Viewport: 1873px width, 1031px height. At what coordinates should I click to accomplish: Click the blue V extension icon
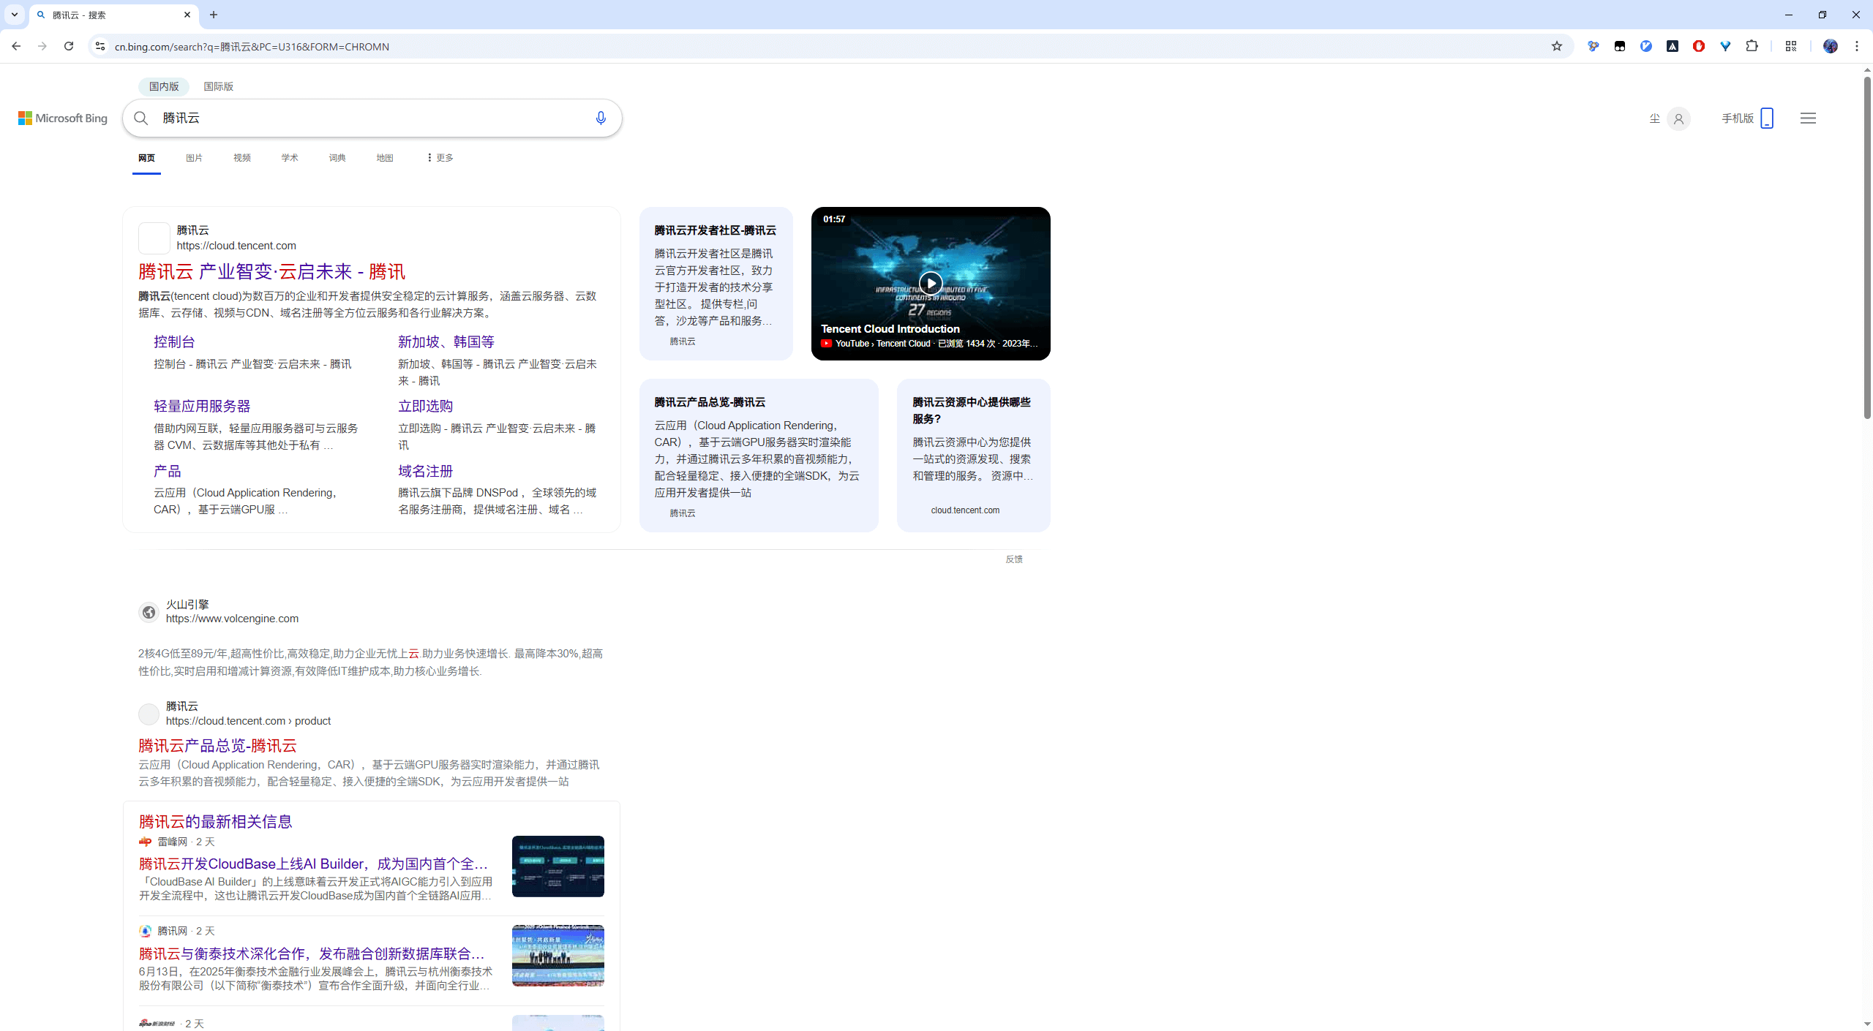[x=1725, y=46]
